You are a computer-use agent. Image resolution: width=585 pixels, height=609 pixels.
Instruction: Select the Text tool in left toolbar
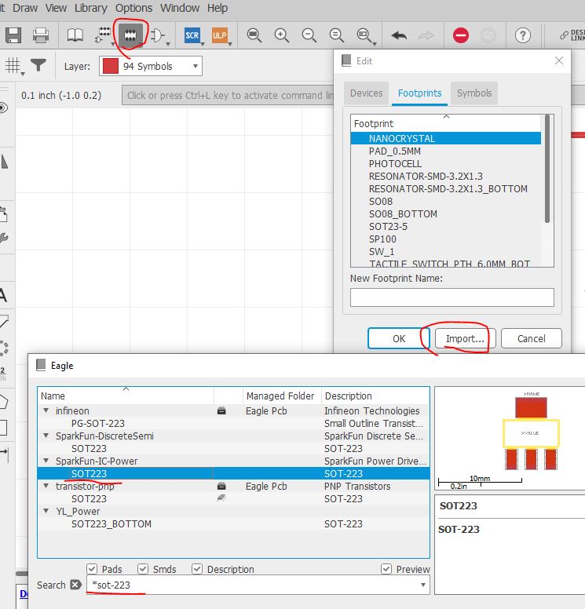click(3, 296)
